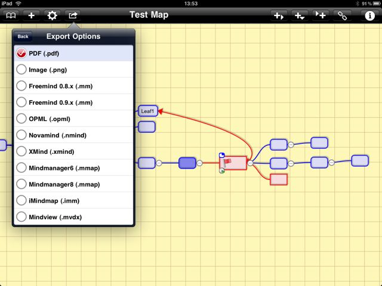382x286 pixels.
Task: Tap the 13:53 clock in status bar
Action: (191, 4)
